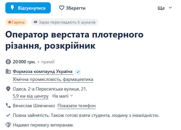The image size is (181, 130).
Task: Open Хімічна промисловість, фармацевтика category link
Action: click(x=53, y=80)
